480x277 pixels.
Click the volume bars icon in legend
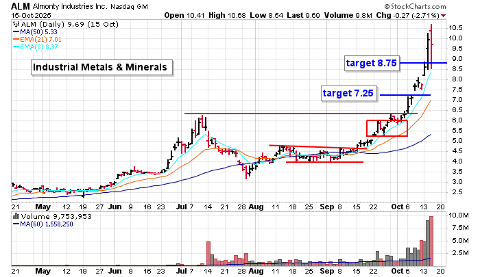(x=16, y=215)
